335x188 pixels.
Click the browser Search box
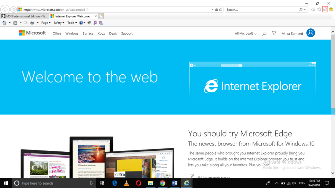pos(262,9)
